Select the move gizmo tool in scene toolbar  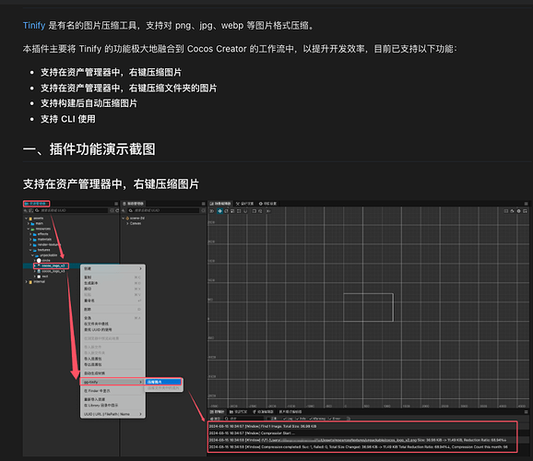click(x=219, y=211)
